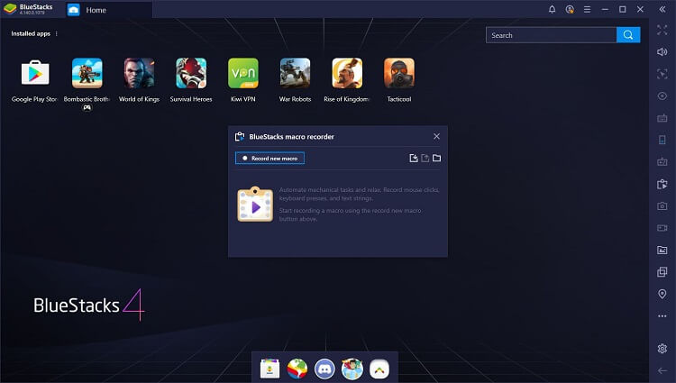
Task: Take a screenshot with camera icon
Action: 662,206
